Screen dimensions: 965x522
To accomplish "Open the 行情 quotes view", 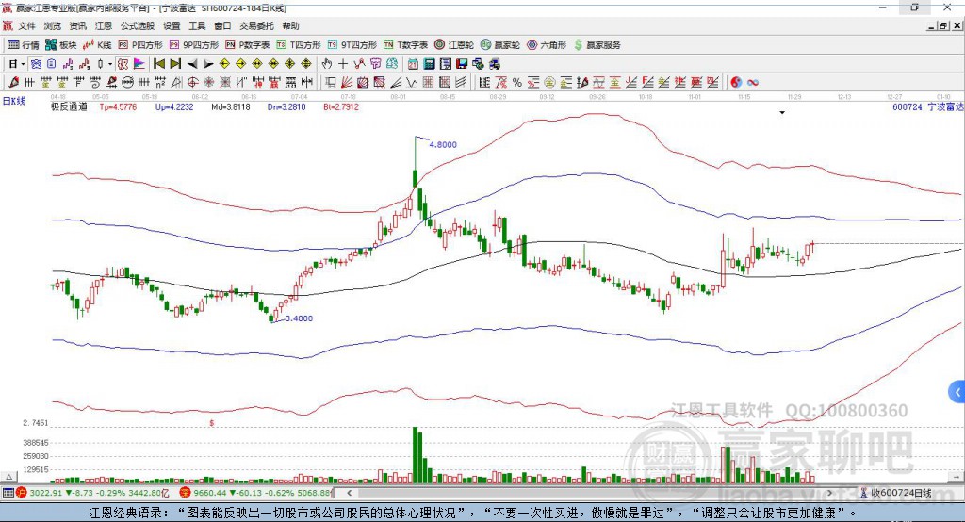I will pos(23,45).
